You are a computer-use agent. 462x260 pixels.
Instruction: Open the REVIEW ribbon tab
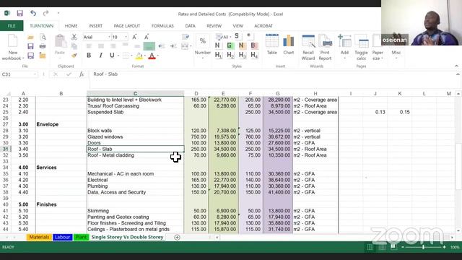[x=214, y=26]
